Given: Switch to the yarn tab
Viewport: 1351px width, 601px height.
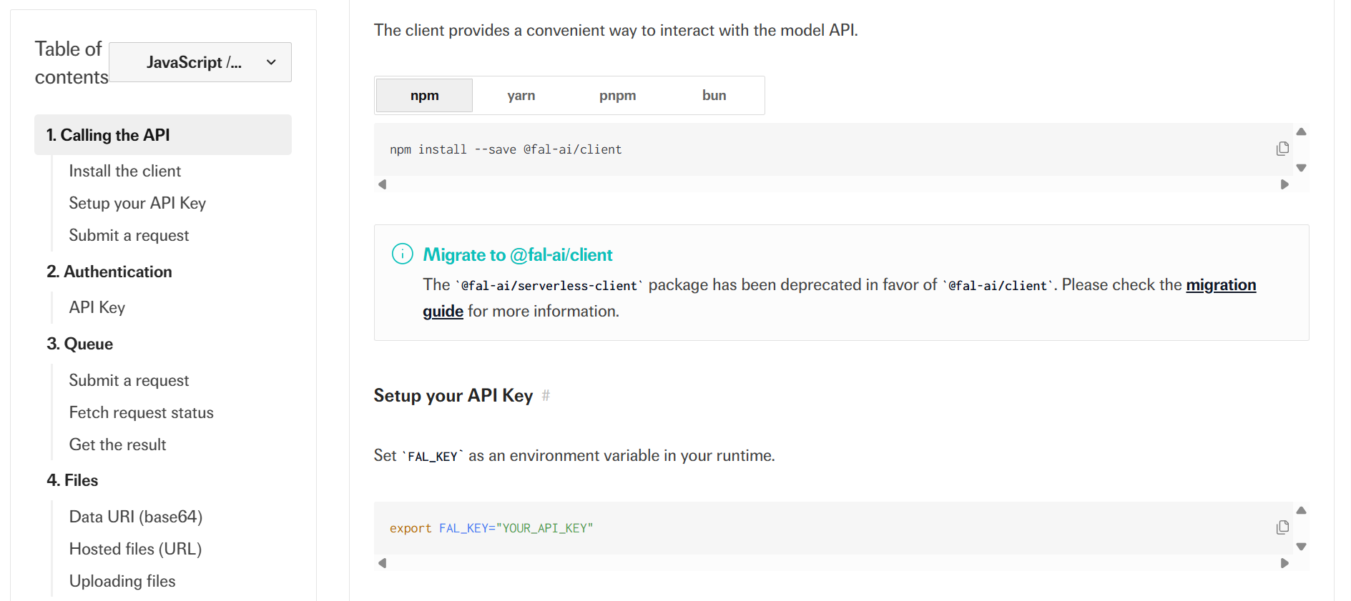Looking at the screenshot, I should pos(521,96).
